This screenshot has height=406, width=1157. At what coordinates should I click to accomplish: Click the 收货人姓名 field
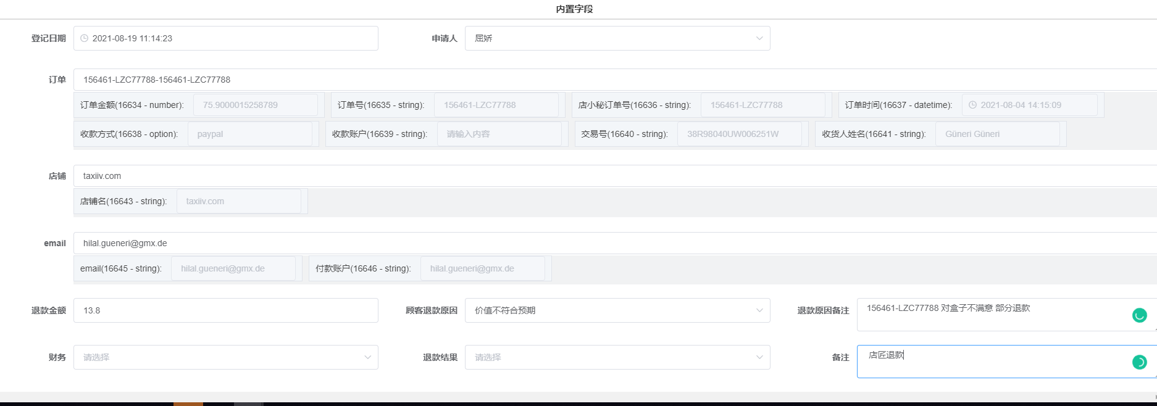click(x=997, y=134)
